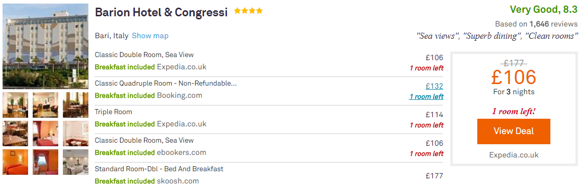Select the first Expedia.co.uk Sea View offer
Image resolution: width=580 pixels, height=186 pixels.
click(x=269, y=63)
